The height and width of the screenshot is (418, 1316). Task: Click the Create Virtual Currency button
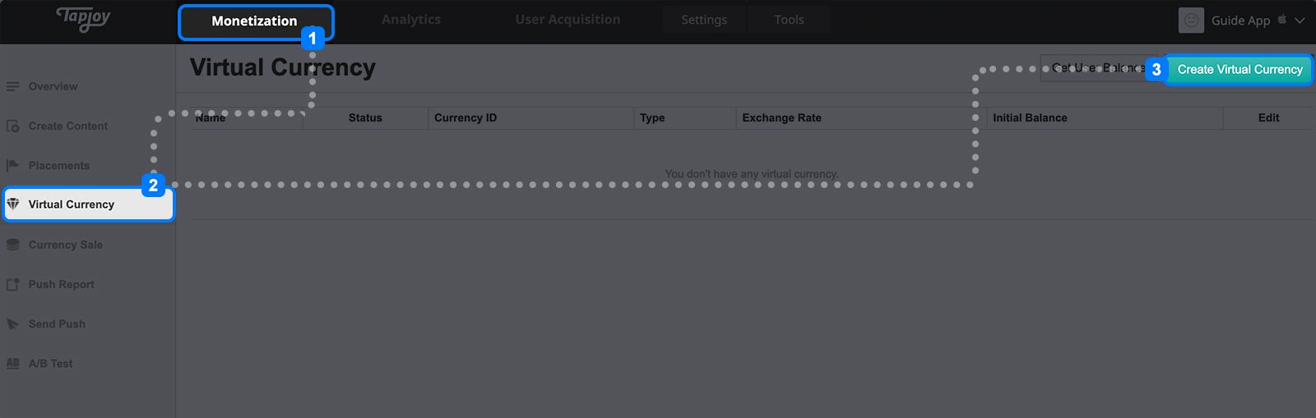tap(1240, 70)
